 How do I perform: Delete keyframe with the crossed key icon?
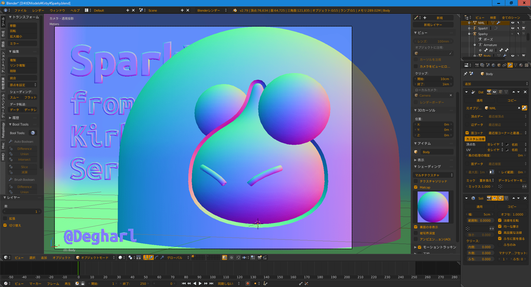[306, 283]
